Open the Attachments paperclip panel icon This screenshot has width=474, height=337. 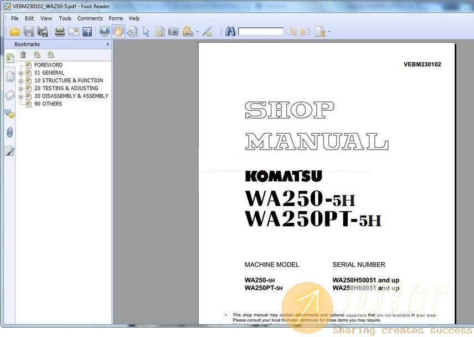click(10, 132)
